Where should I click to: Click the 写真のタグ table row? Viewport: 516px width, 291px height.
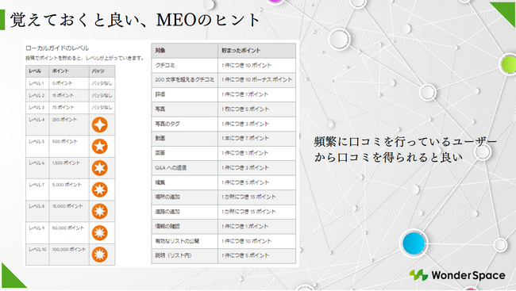pyautogui.click(x=223, y=124)
